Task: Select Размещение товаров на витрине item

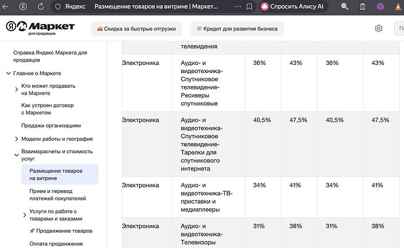Action: 60,174
